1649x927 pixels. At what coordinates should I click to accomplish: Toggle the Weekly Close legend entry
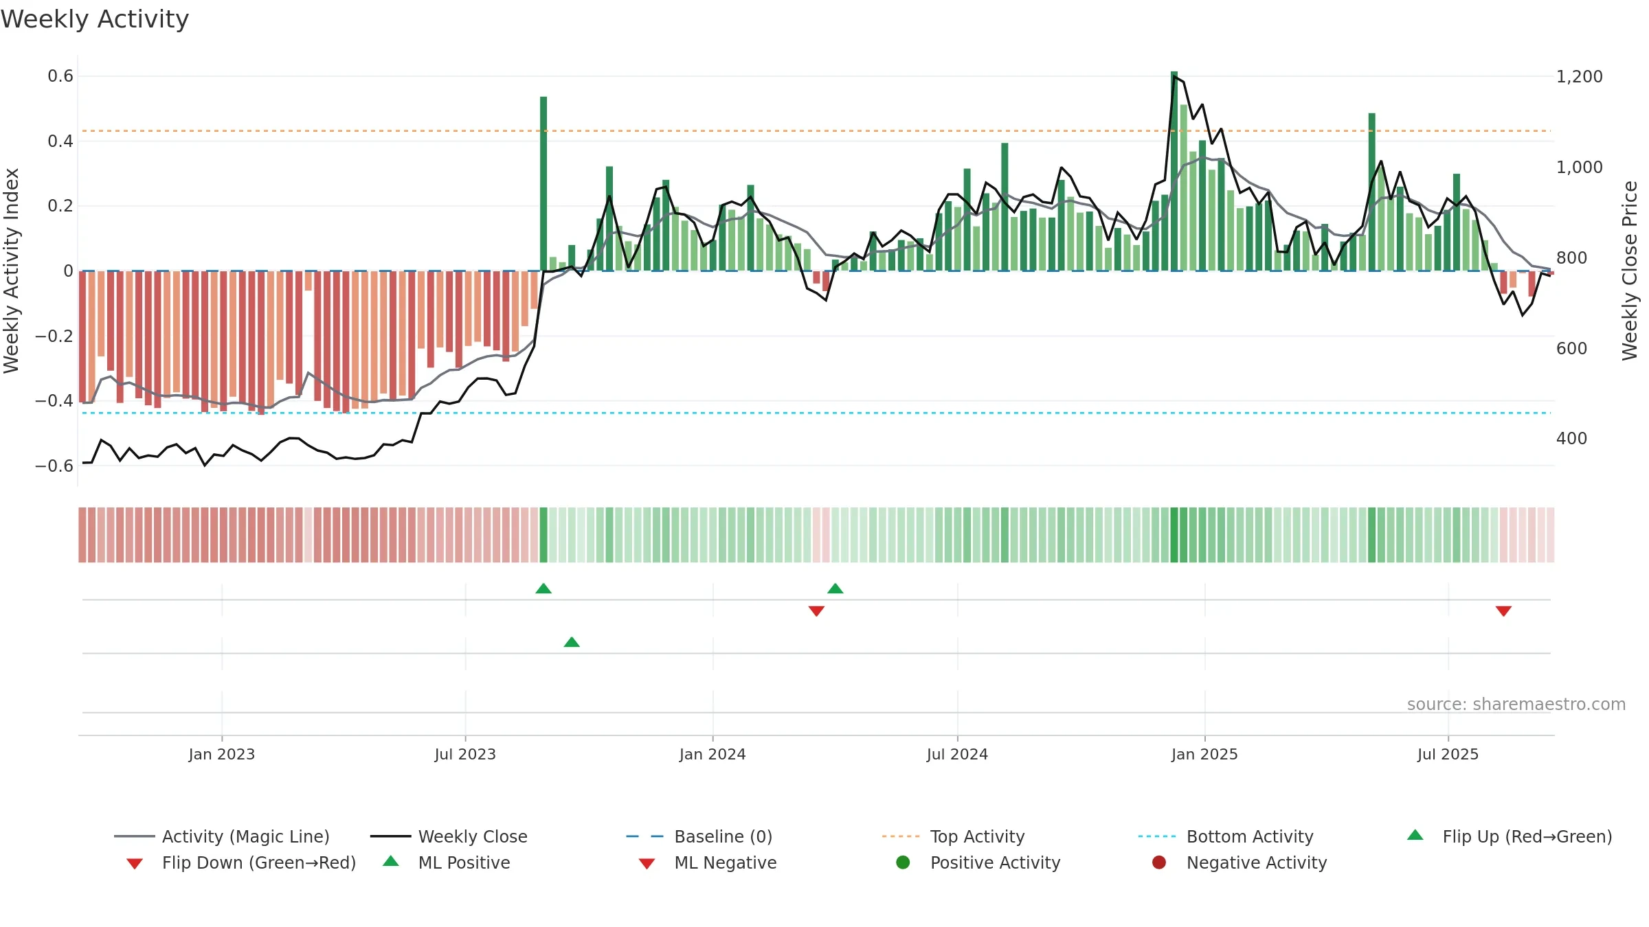(x=449, y=836)
